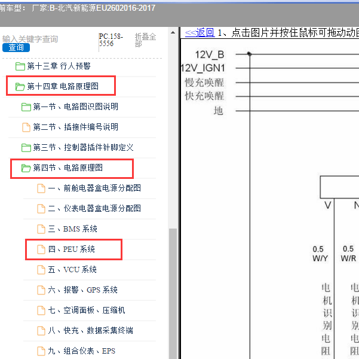
Task: Click the 地 ground label in the diagram
Action: tap(219, 111)
